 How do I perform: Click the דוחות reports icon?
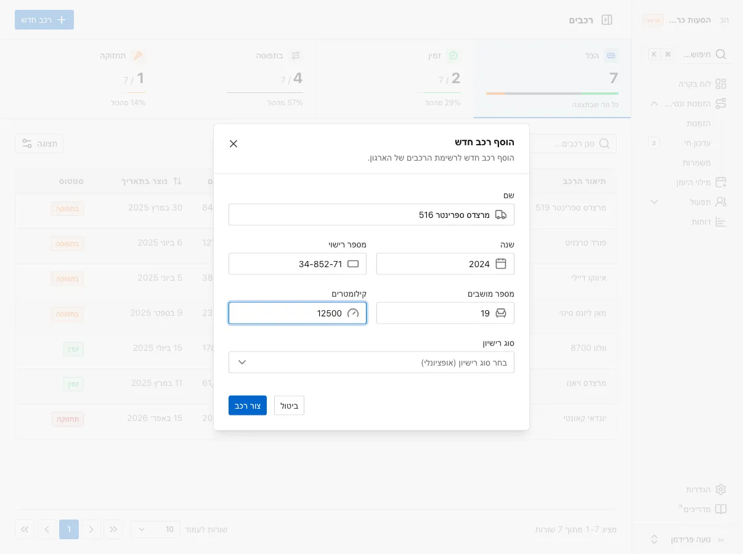tap(721, 222)
